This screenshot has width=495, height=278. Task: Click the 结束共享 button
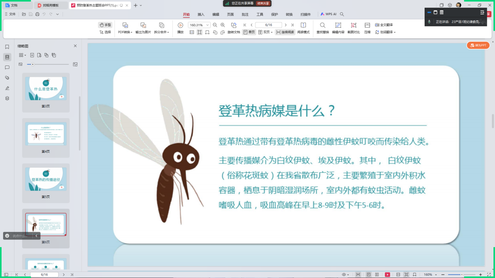263,4
